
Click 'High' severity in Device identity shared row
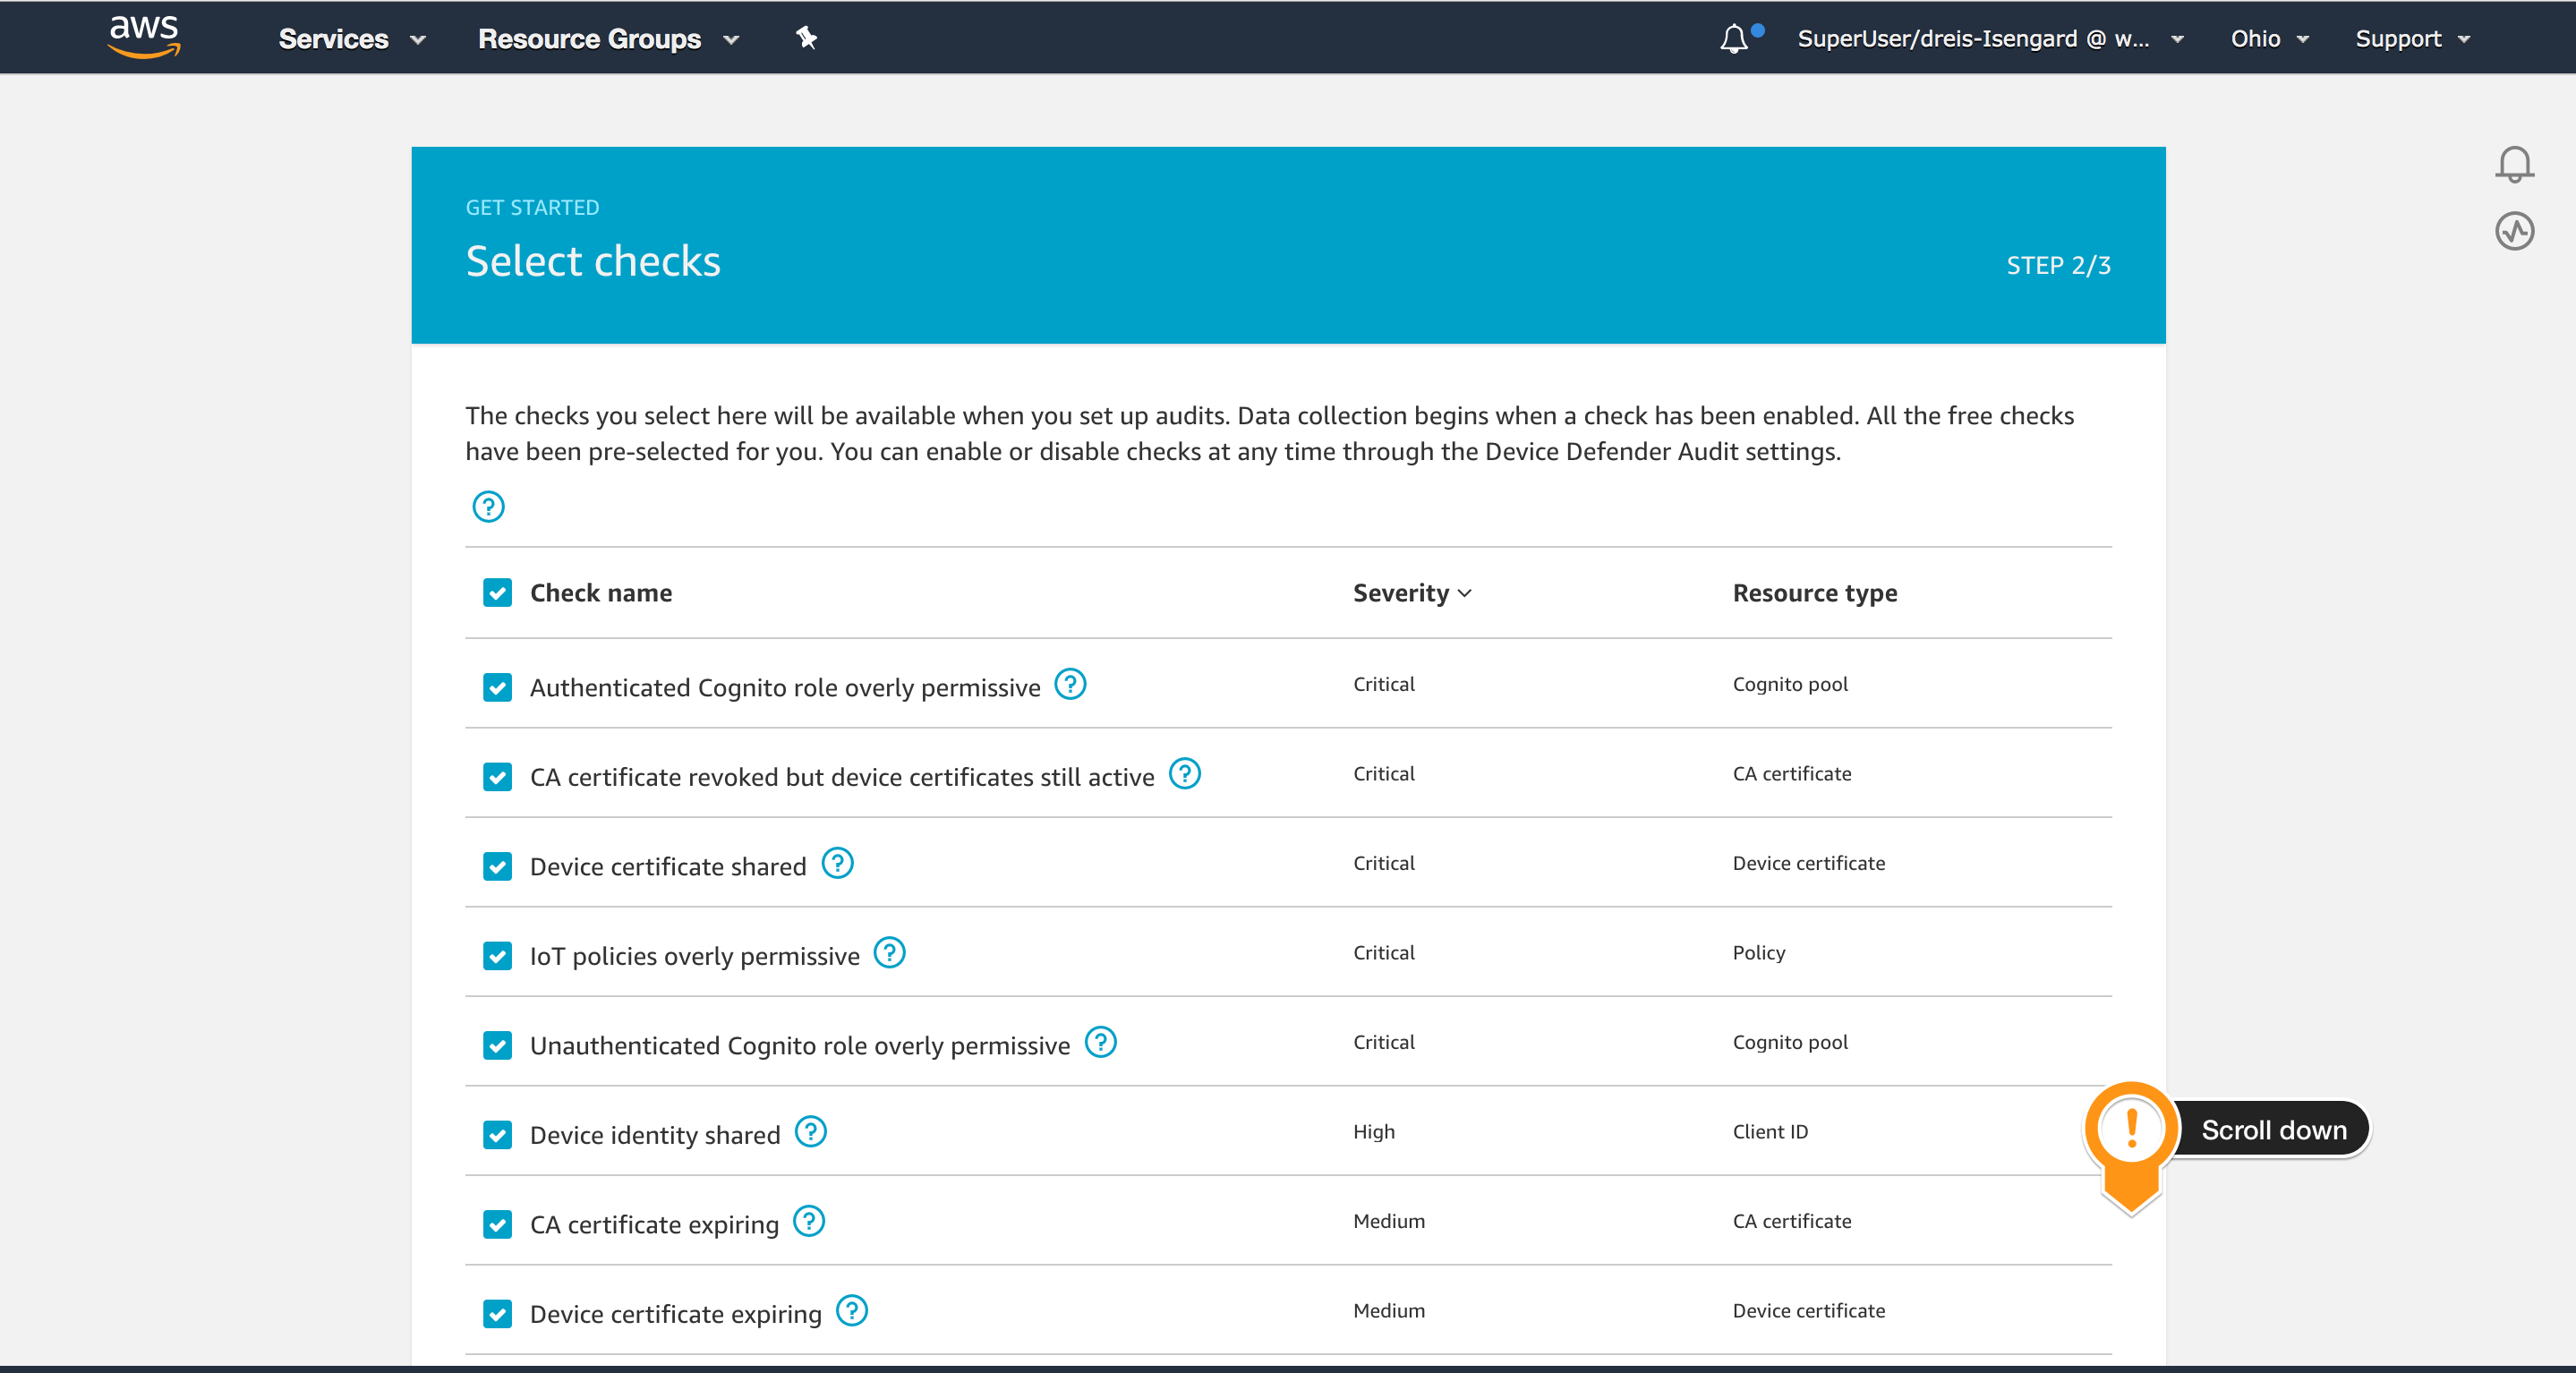point(1374,1131)
